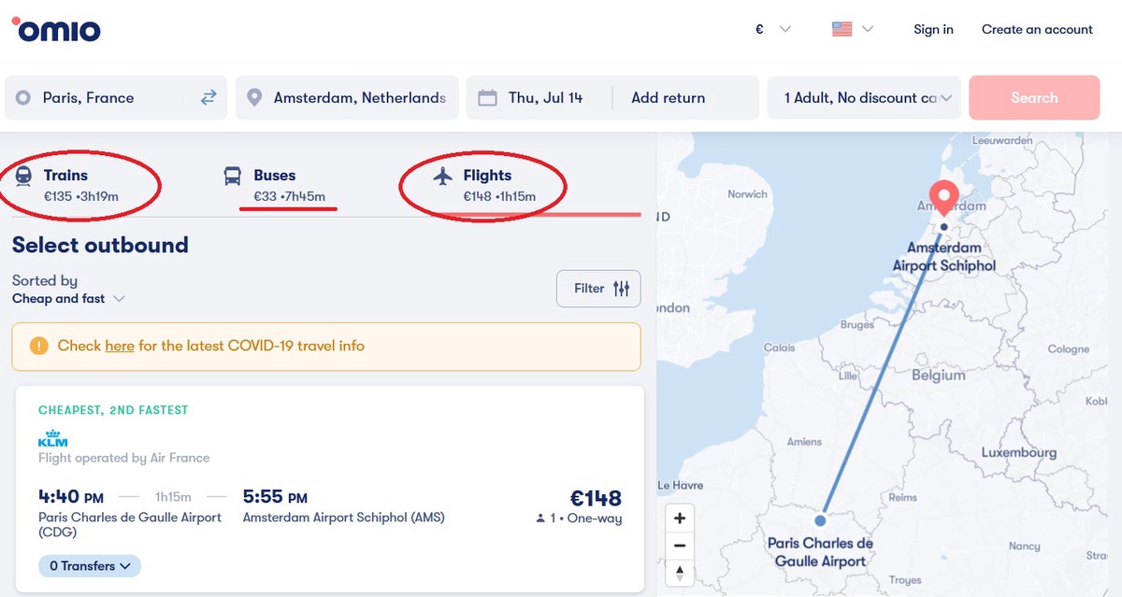Edit the Paris, France origin field
Screen dimensions: 1122x597
[103, 97]
